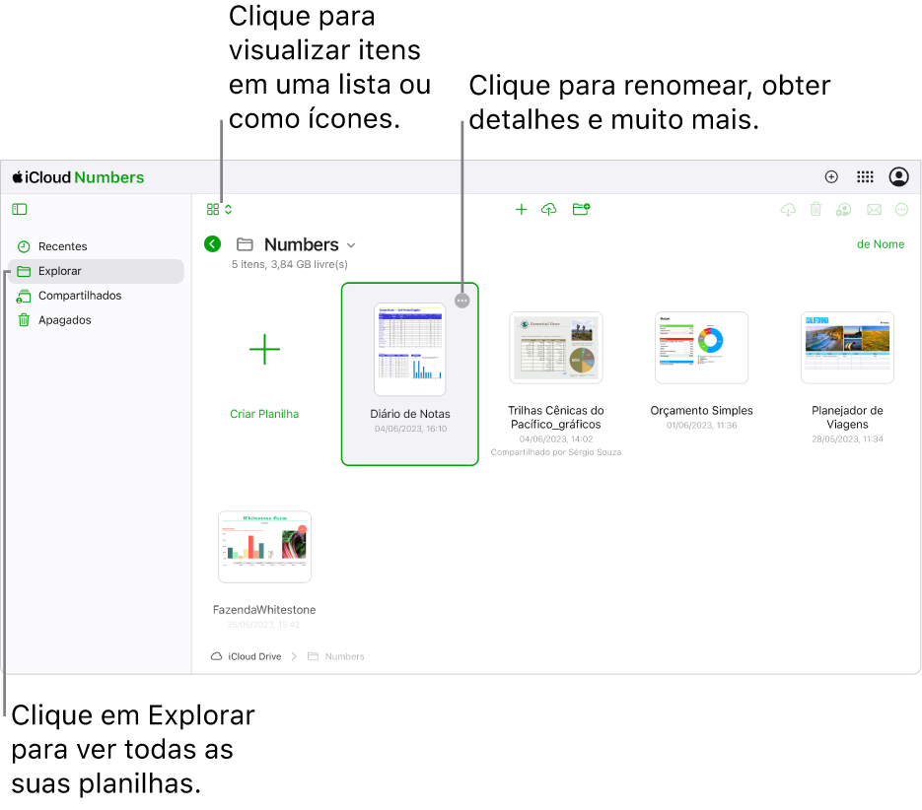Open the 'de Nome' sort menu
The height and width of the screenshot is (810, 922).
coord(881,244)
